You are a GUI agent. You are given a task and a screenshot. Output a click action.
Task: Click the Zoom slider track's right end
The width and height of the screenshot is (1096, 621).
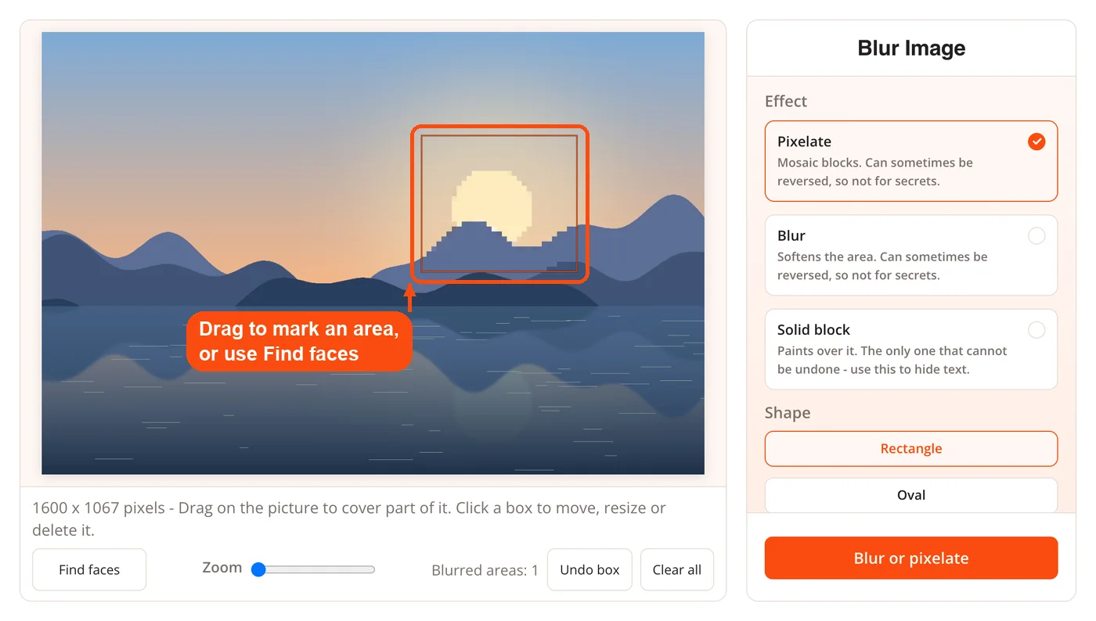click(x=372, y=569)
